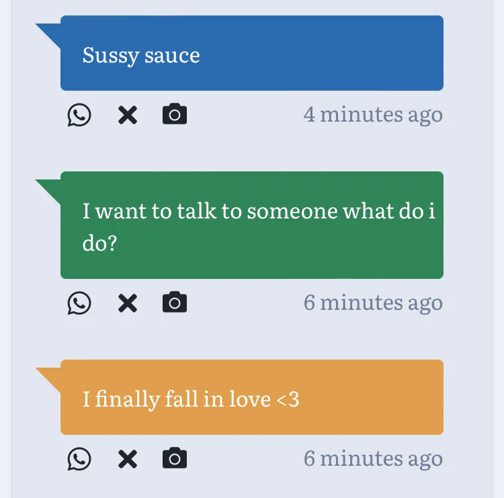Click timestamp under the green message
This screenshot has height=498, width=504.
(x=373, y=302)
